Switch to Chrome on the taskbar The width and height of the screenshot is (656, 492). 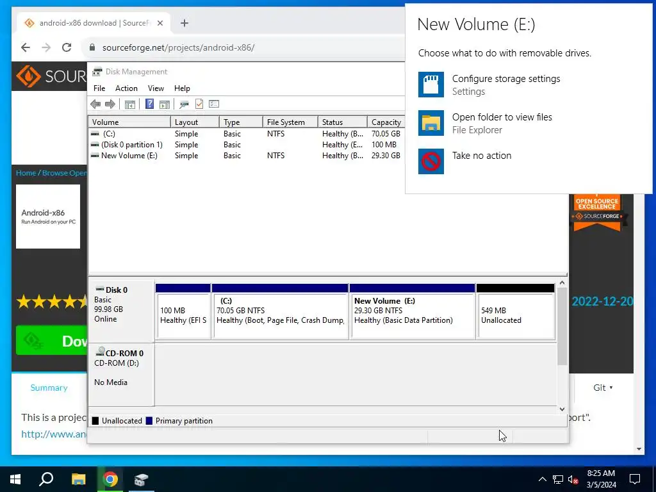click(x=110, y=479)
